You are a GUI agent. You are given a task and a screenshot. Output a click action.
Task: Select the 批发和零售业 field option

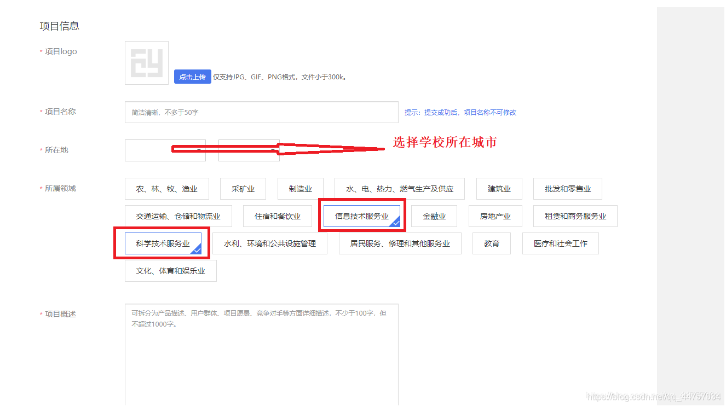point(568,189)
